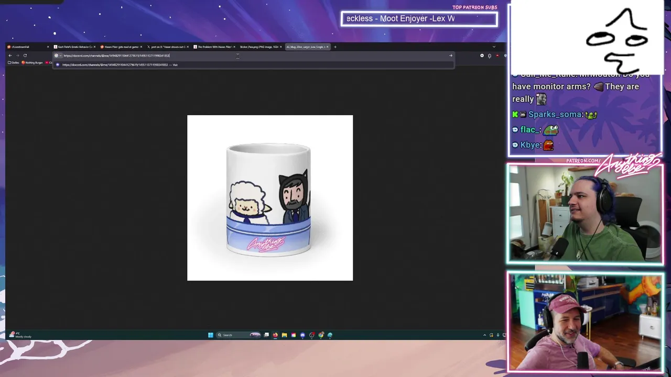Show hidden system tray icons
The image size is (671, 377).
click(x=484, y=335)
